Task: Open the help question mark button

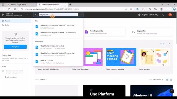Action: click(172, 91)
